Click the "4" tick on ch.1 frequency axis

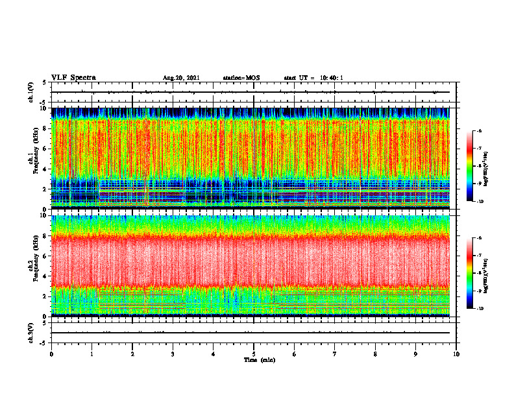[45, 169]
